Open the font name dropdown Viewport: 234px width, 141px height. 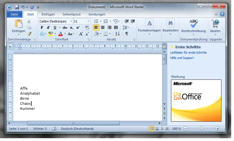coord(71,21)
